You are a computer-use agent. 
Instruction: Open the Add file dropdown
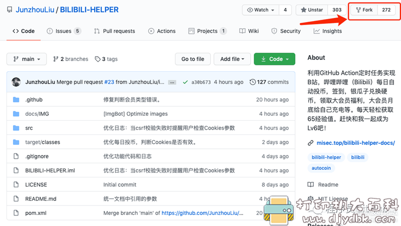pyautogui.click(x=232, y=59)
